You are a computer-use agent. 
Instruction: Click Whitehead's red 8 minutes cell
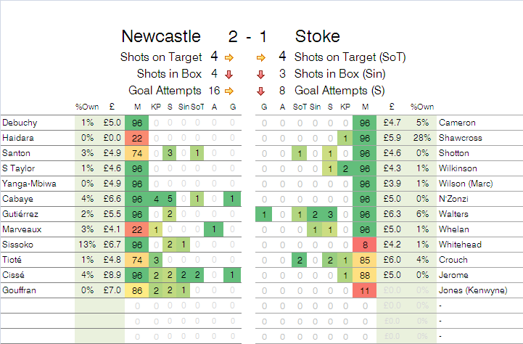(x=366, y=245)
